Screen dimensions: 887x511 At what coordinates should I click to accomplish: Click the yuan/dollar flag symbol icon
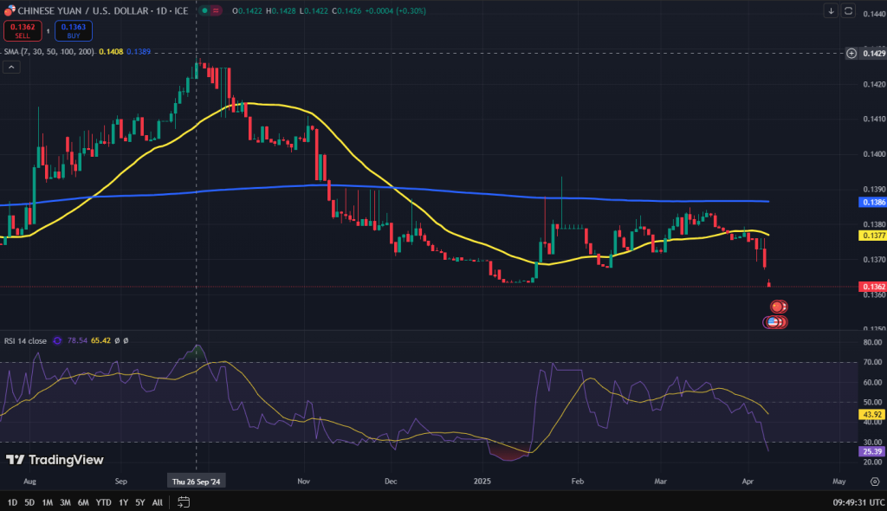point(10,10)
